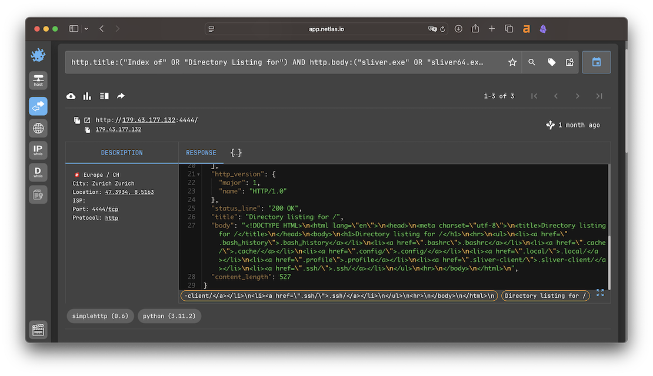This screenshot has height=376, width=653.
Task: Open the 47.3934, 8.5163 location link
Action: [x=129, y=191]
